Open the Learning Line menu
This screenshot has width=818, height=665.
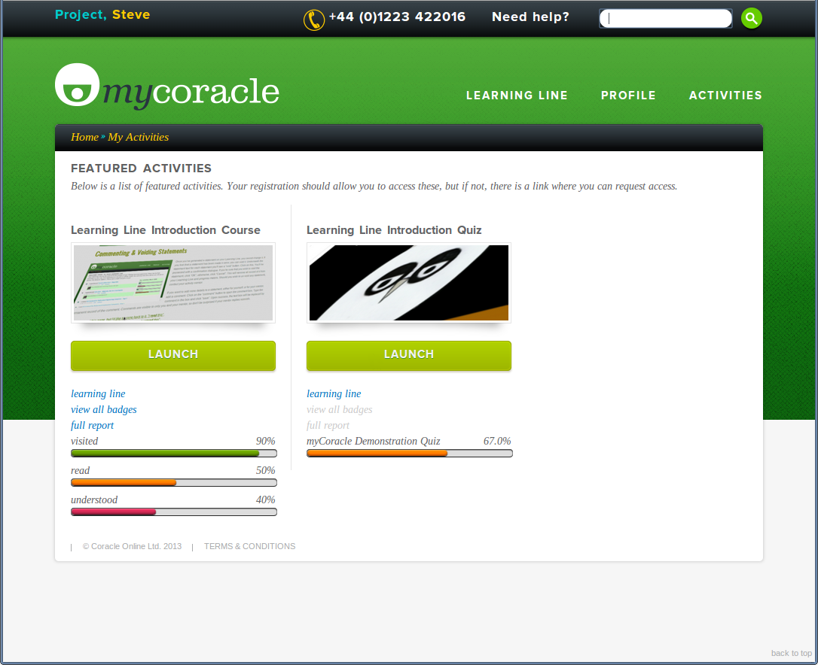517,96
